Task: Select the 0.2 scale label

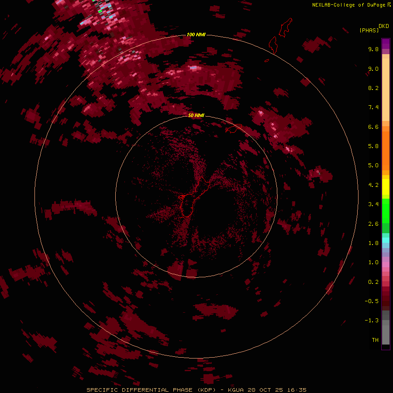Action: [x=373, y=282]
